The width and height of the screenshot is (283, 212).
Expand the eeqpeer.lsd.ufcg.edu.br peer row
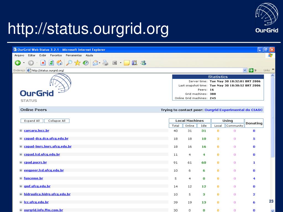21,170
